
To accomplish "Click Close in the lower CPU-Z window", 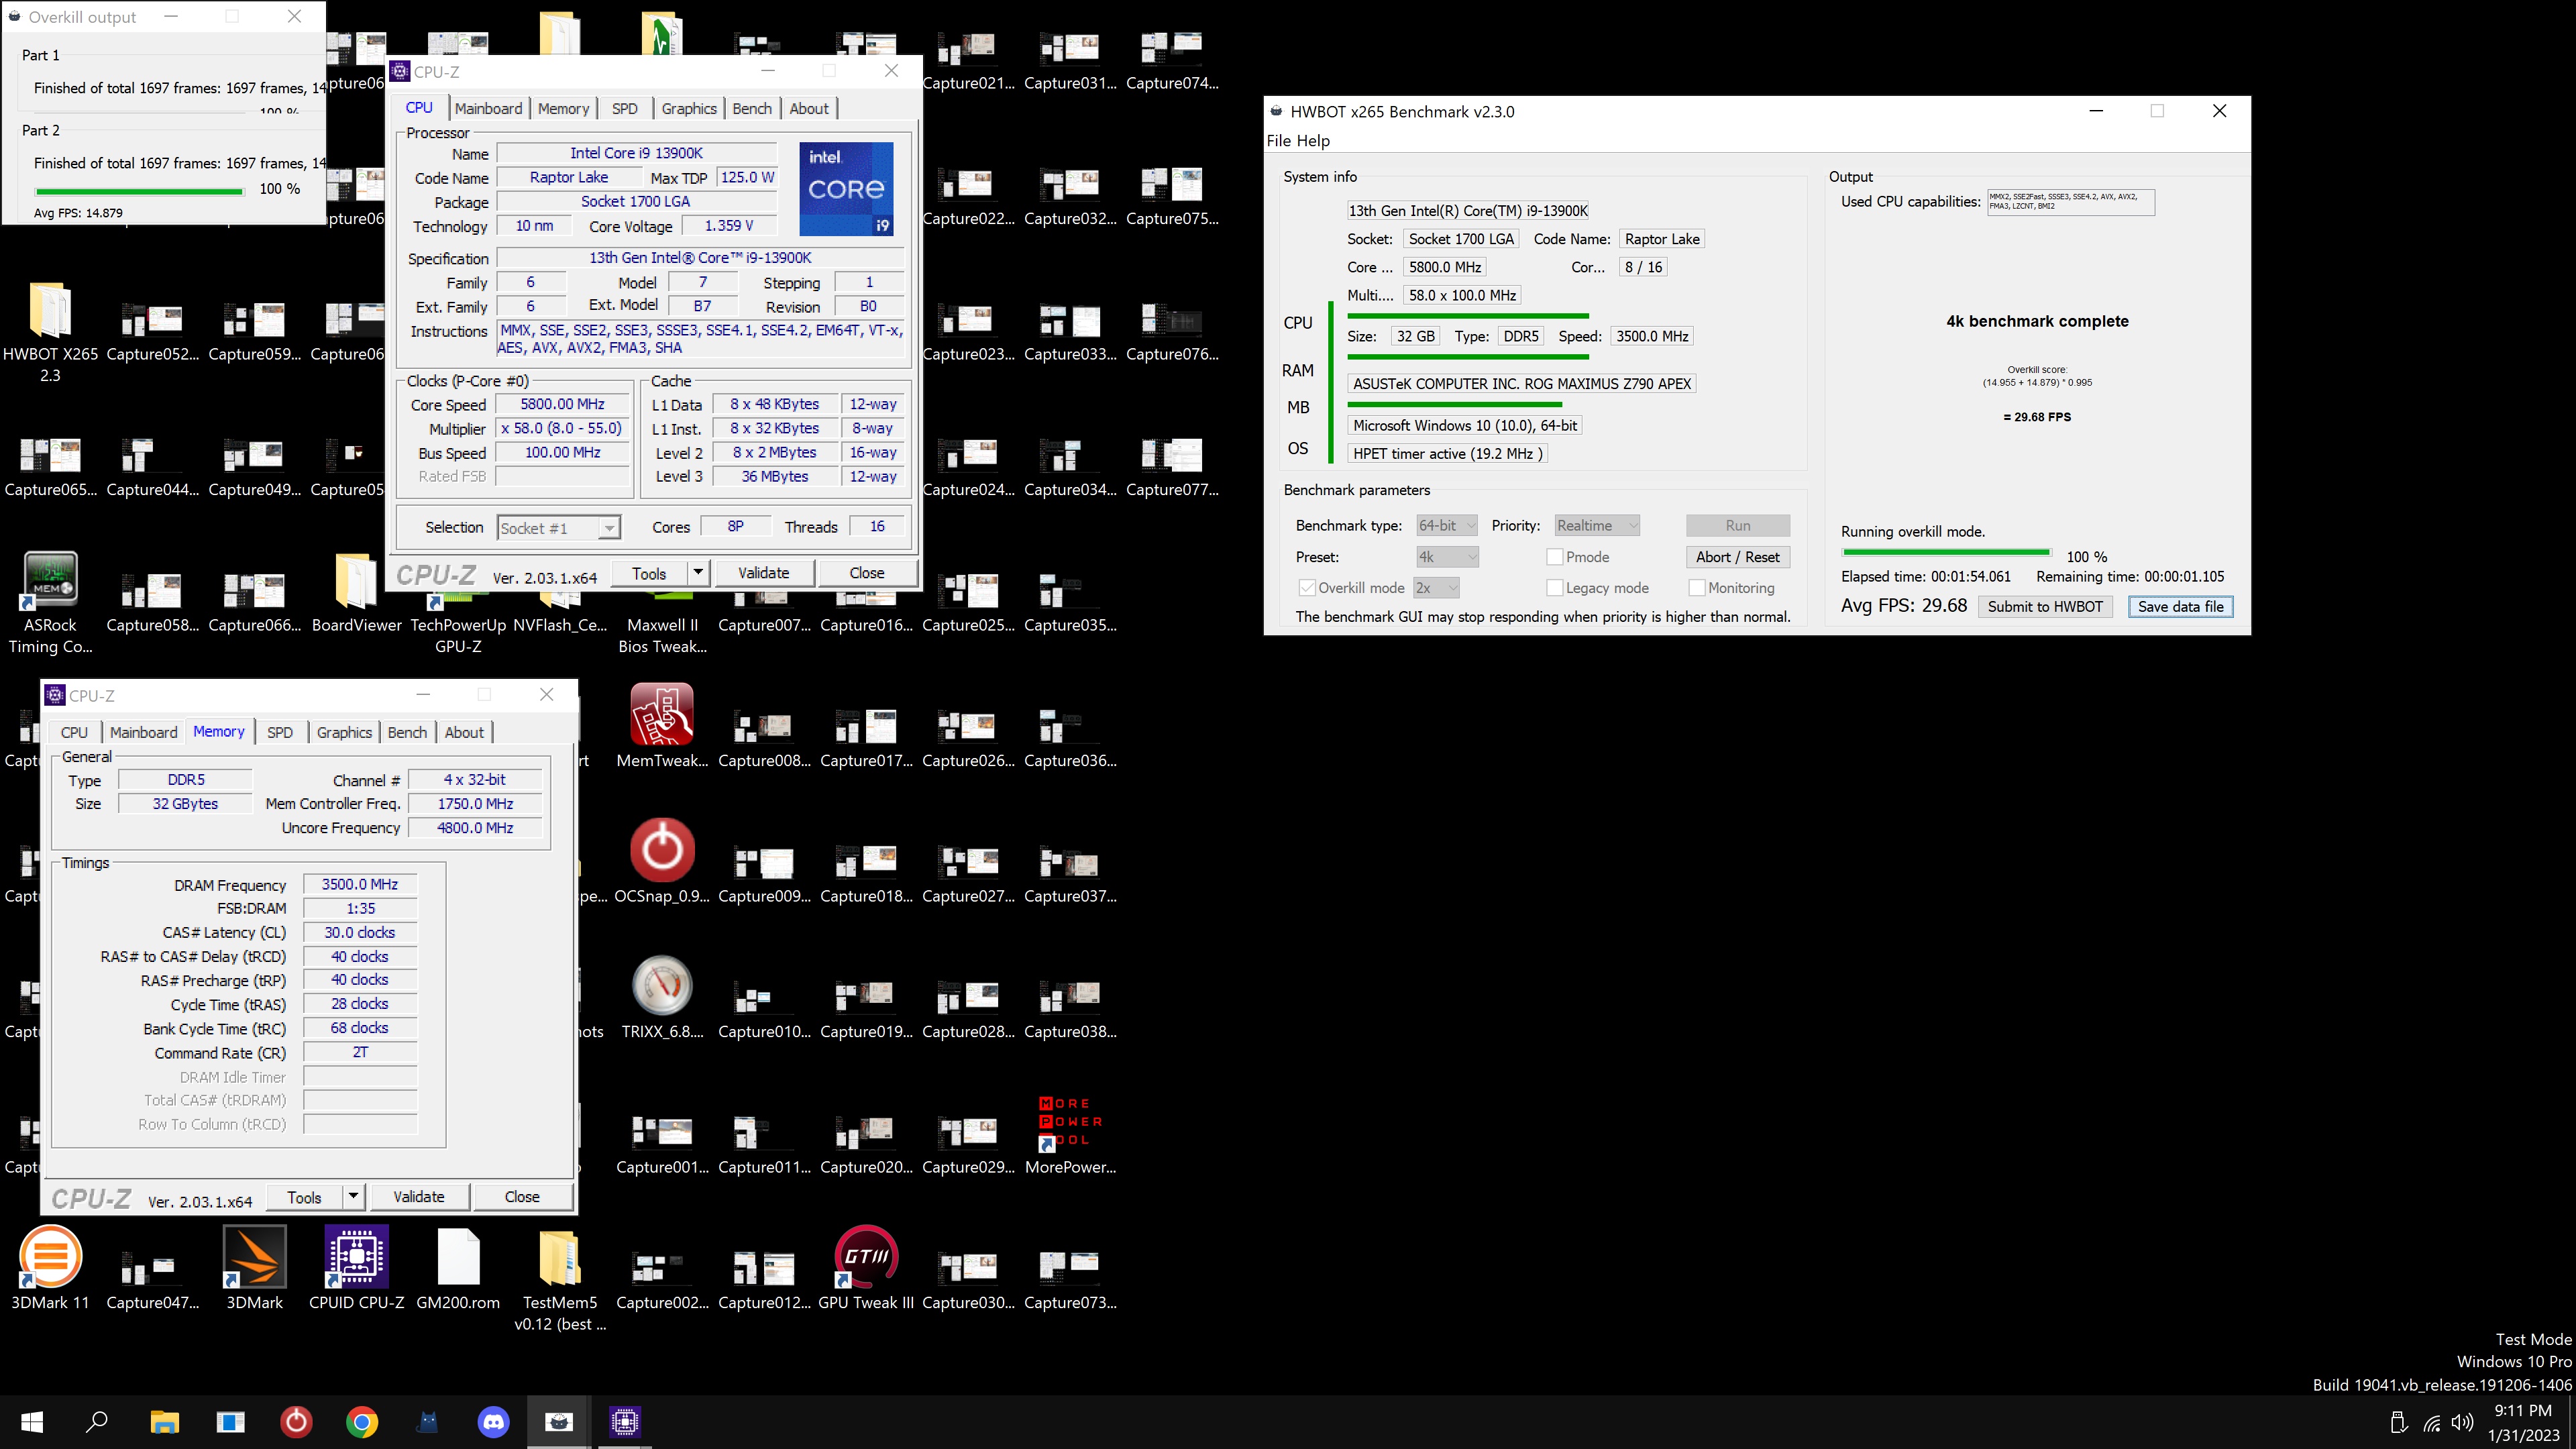I will coord(522,1197).
